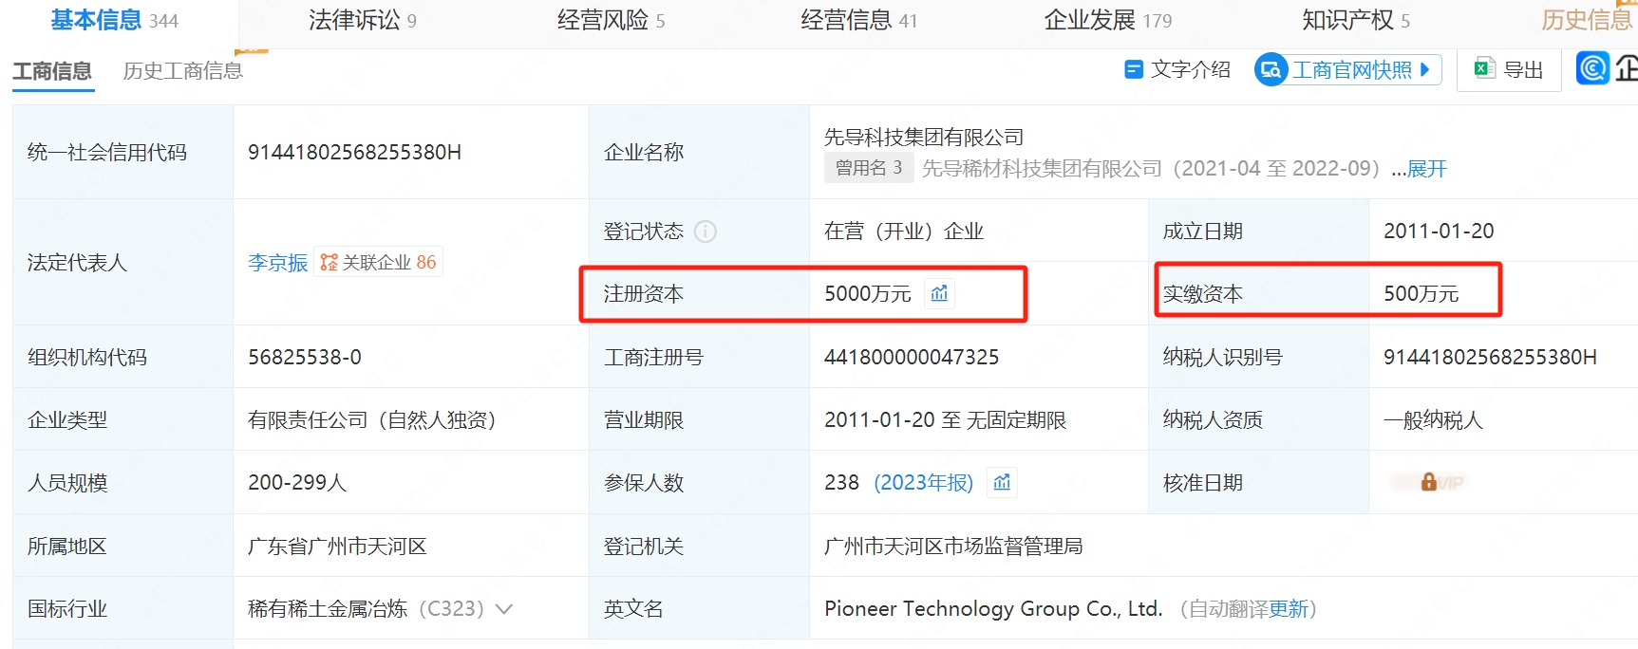The height and width of the screenshot is (649, 1638).
Task: Select paid-in capital 500万元
Action: pyautogui.click(x=1421, y=294)
